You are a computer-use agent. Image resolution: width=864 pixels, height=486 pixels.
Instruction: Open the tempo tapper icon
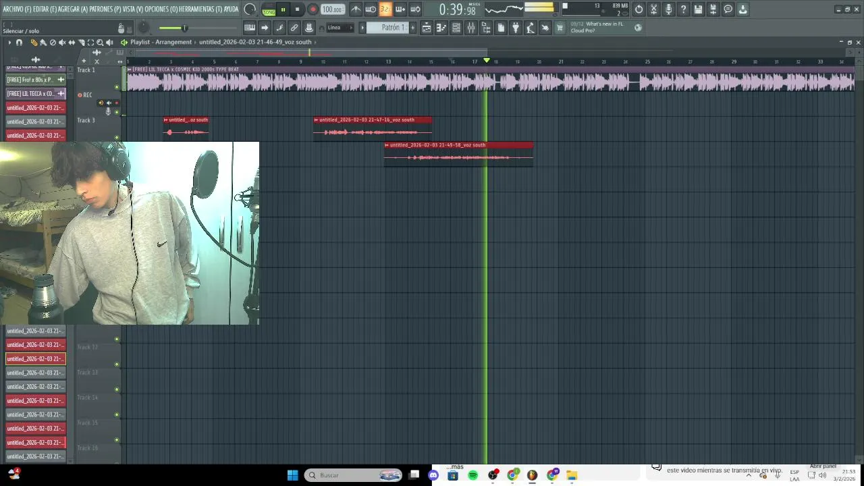[x=531, y=28]
